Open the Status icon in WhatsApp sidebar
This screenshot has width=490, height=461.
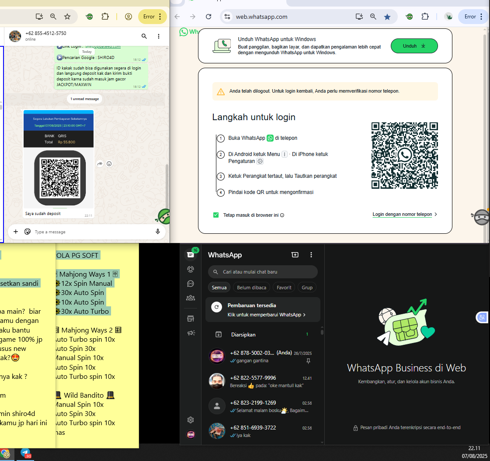click(x=191, y=269)
